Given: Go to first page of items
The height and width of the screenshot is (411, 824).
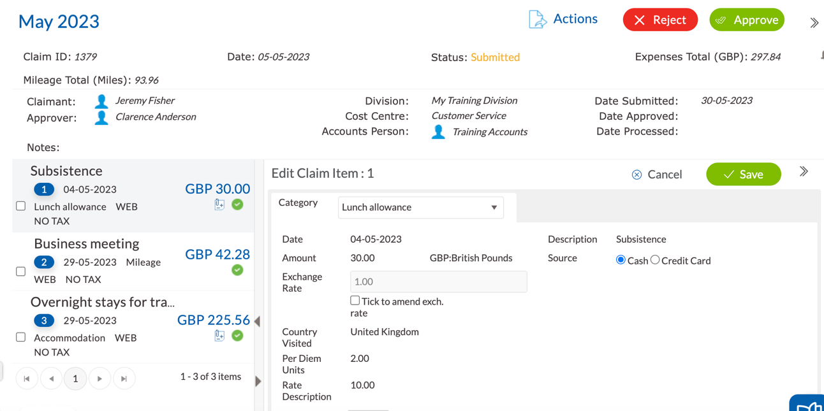Looking at the screenshot, I should click(x=27, y=379).
